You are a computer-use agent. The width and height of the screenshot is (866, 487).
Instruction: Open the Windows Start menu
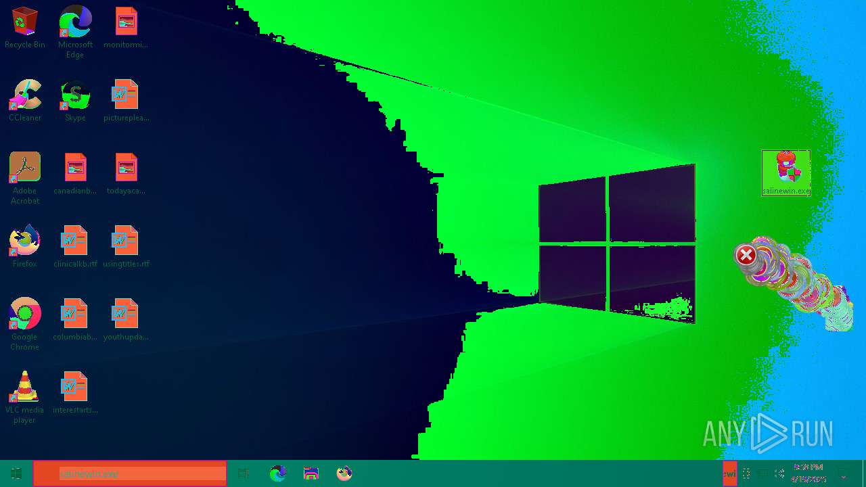[16, 473]
